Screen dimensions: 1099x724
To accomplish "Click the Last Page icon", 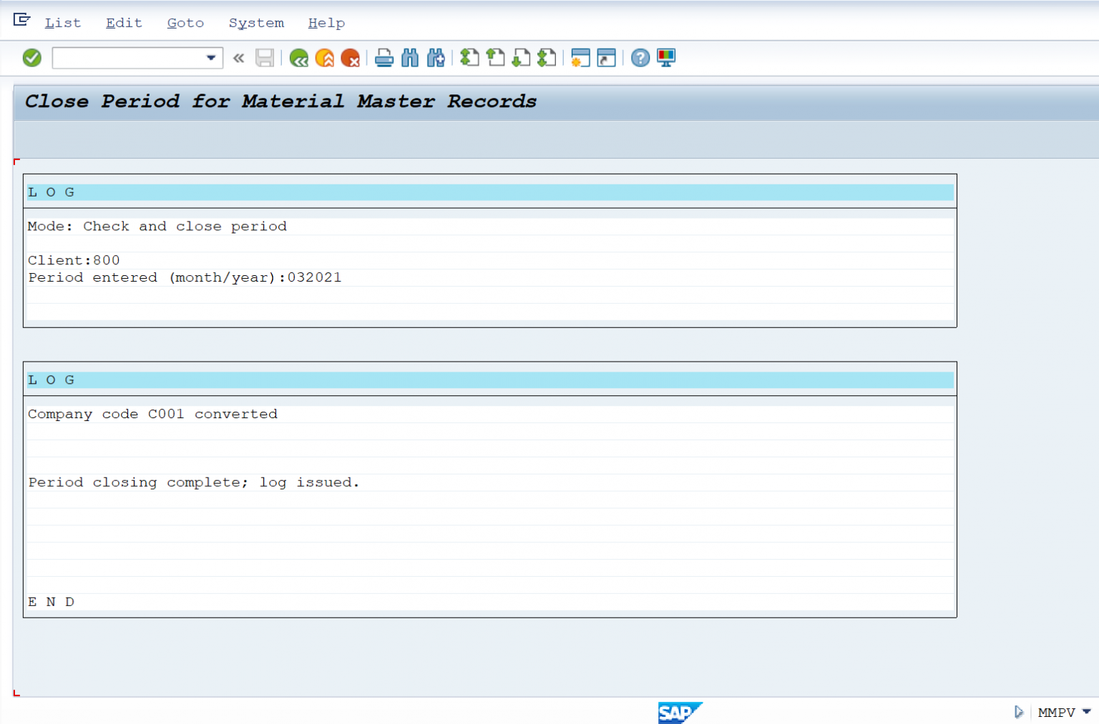I will 547,58.
